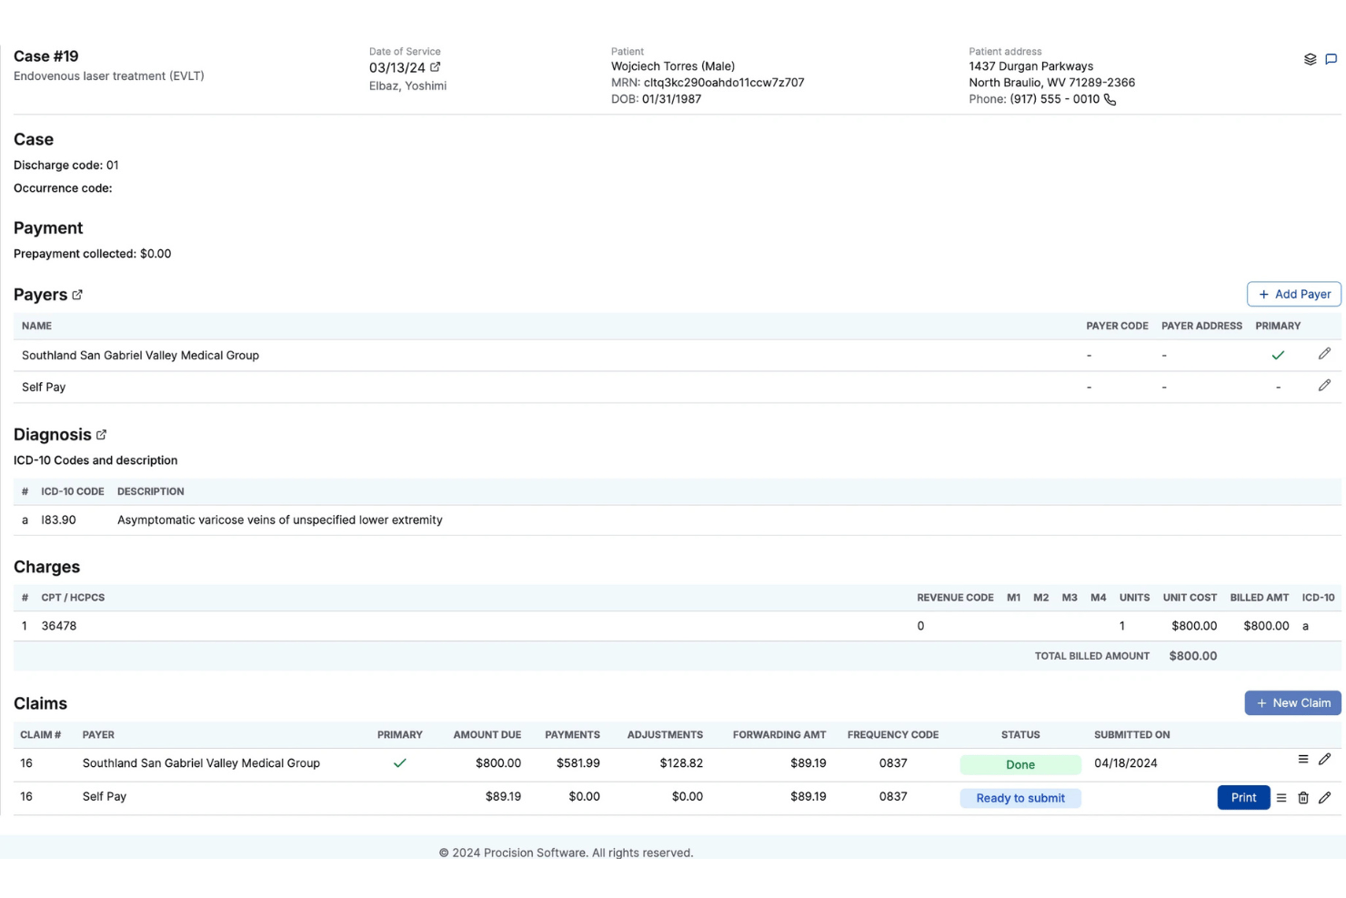Viewport: 1346px width, 898px height.
Task: Click ICD-10 code I83.90
Action: [x=58, y=520]
